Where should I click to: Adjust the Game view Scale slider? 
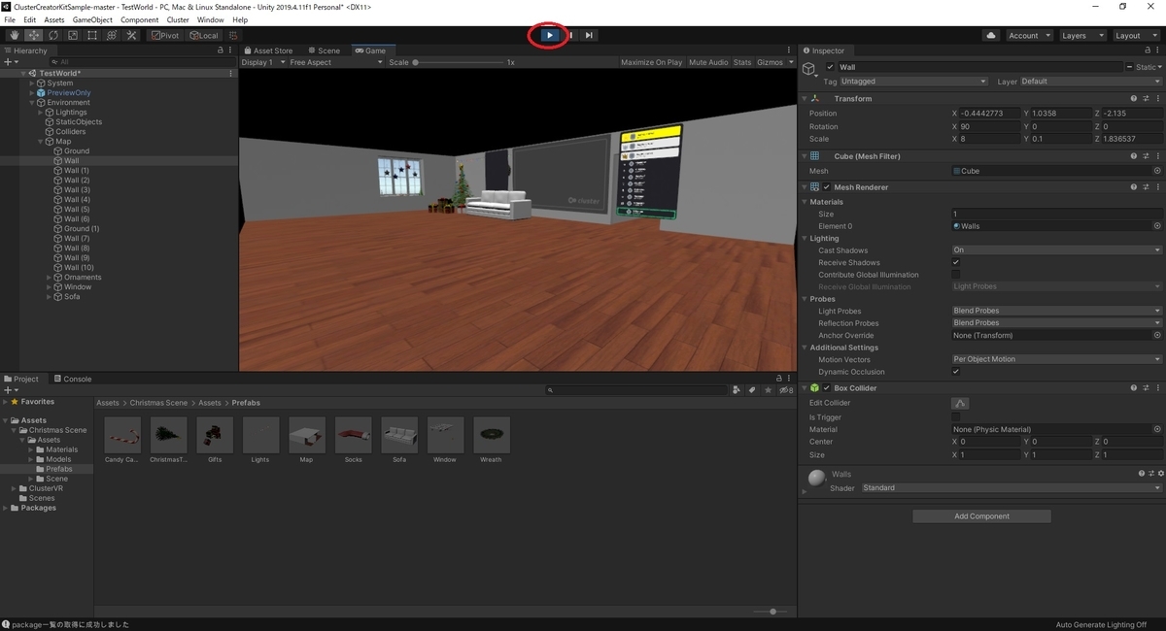click(459, 62)
